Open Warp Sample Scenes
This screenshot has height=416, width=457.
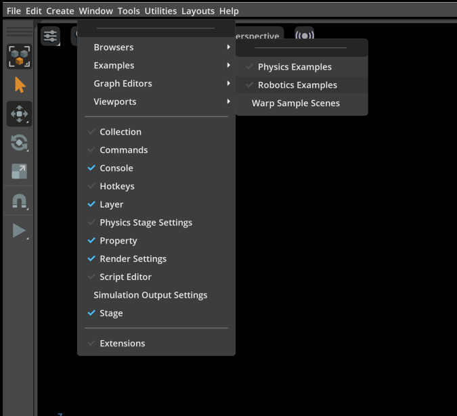[x=295, y=103]
